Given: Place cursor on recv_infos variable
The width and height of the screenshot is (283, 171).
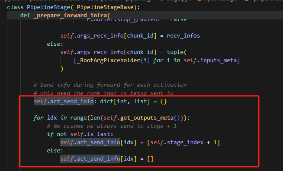Looking at the screenshot, I should pos(183,36).
